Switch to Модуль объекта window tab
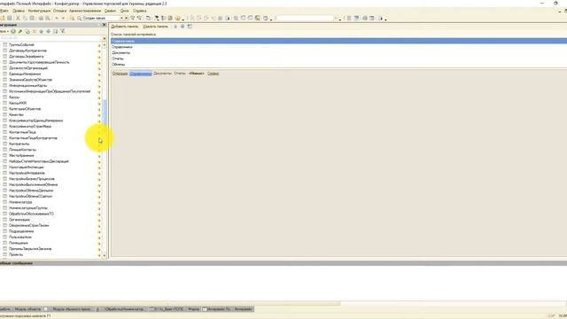The width and height of the screenshot is (567, 319). tap(27, 309)
